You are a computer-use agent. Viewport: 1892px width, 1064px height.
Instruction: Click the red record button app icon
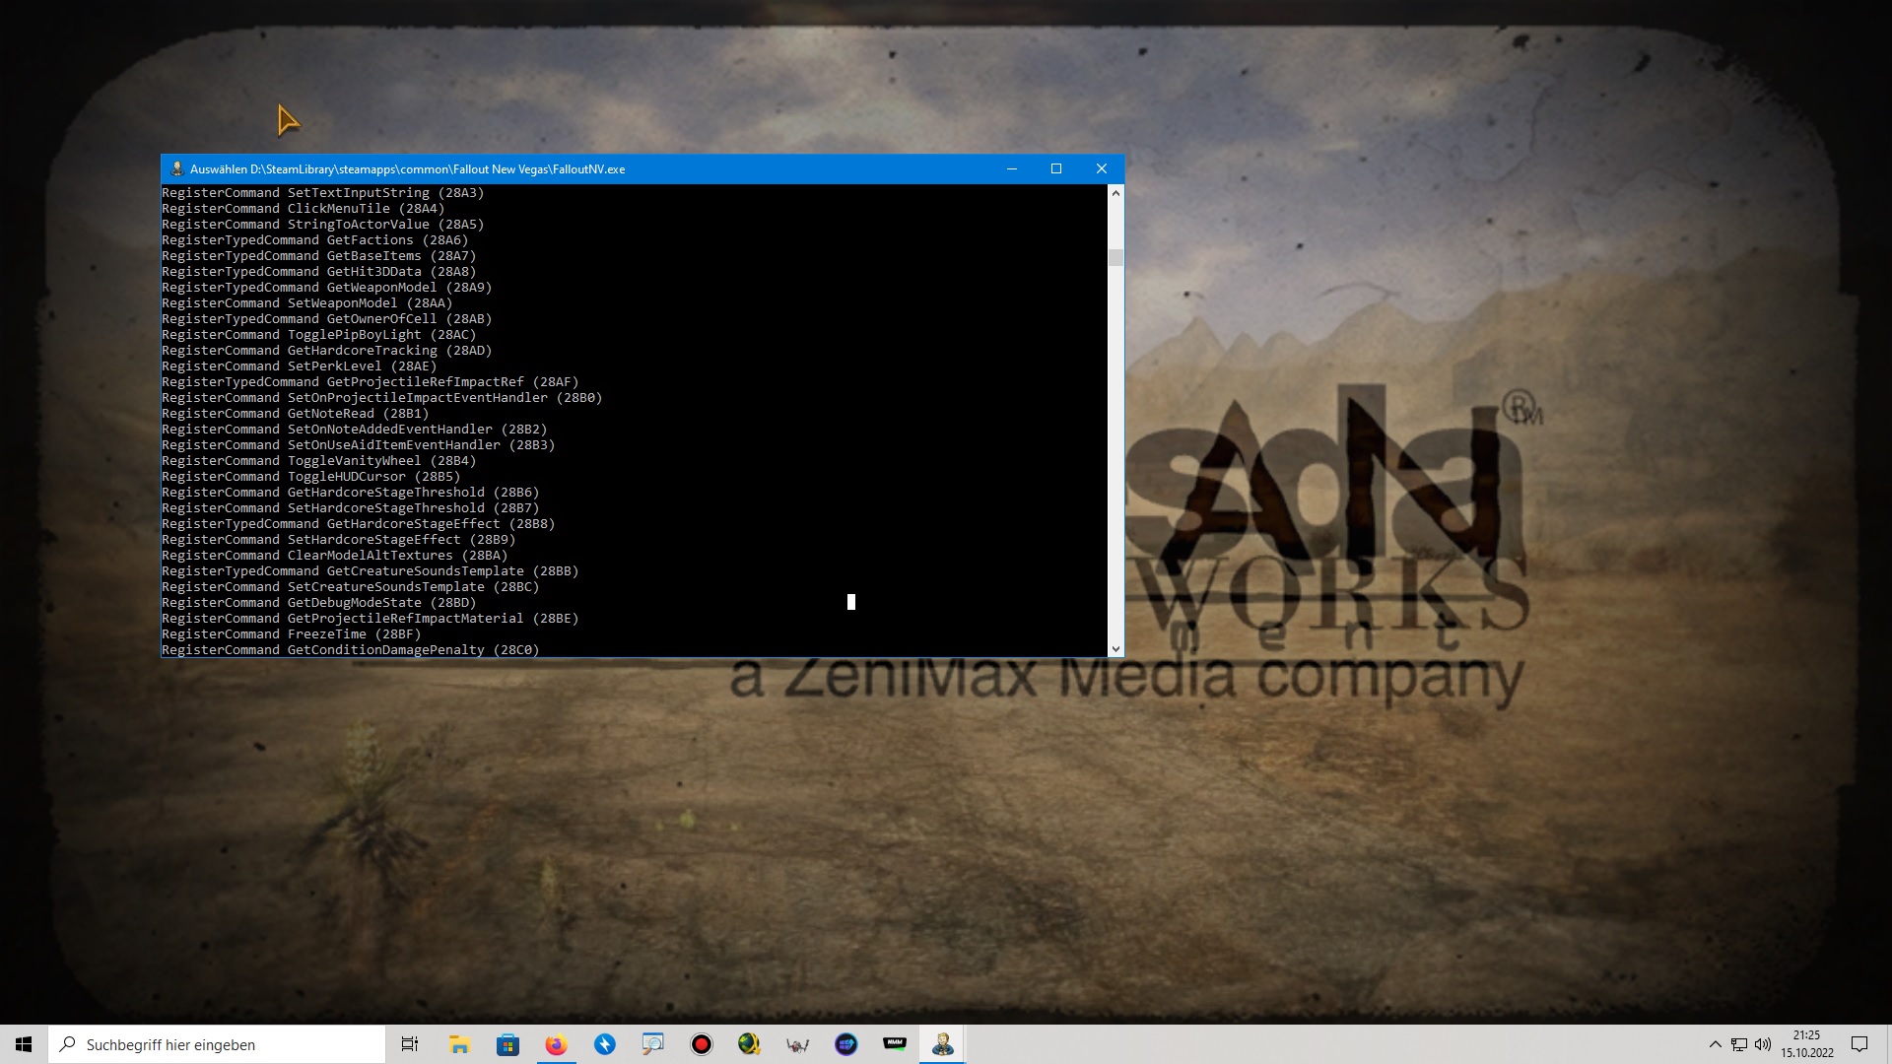tap(701, 1044)
